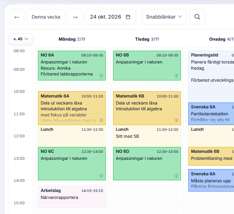Go to next week with right arrow
The width and height of the screenshot is (234, 214).
click(x=75, y=17)
